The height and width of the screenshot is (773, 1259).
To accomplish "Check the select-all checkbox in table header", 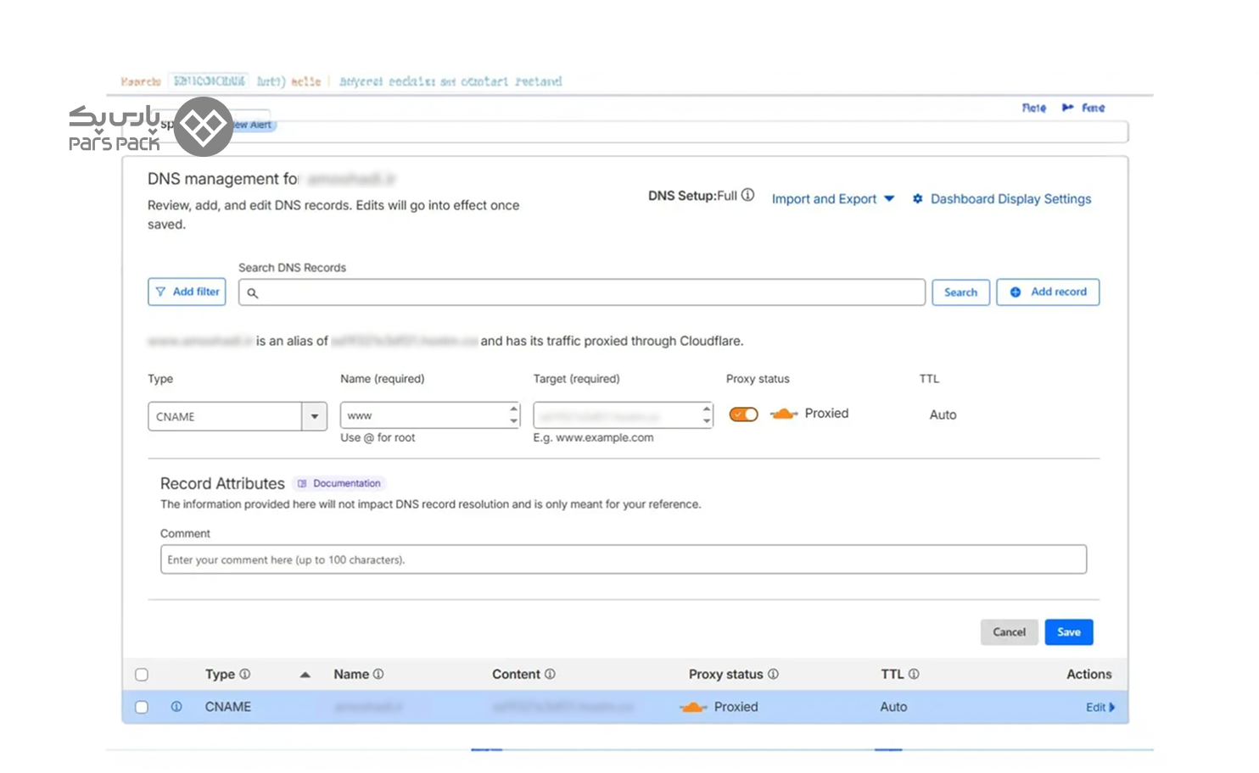I will click(142, 675).
